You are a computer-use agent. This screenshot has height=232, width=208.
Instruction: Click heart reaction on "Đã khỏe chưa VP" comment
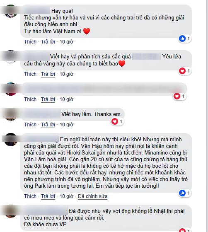coord(182,230)
